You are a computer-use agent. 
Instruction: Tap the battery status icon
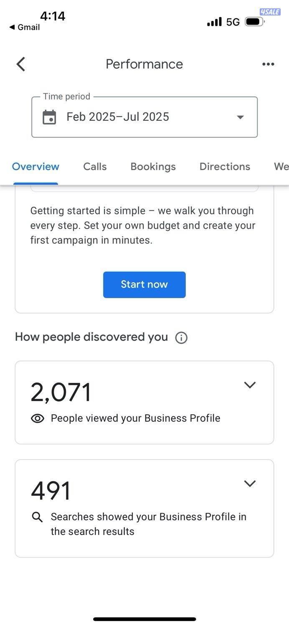click(x=255, y=22)
